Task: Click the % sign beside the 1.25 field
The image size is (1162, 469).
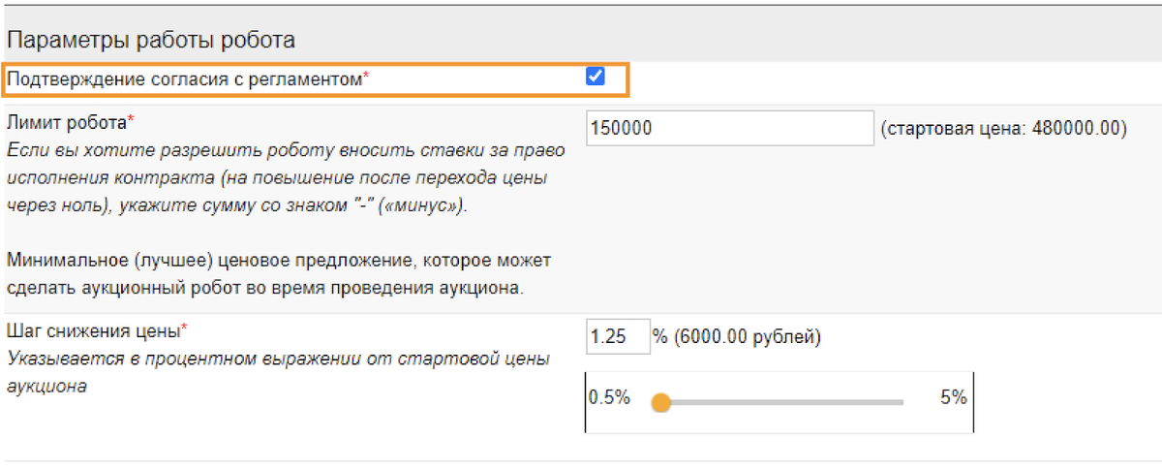Action: pos(660,337)
